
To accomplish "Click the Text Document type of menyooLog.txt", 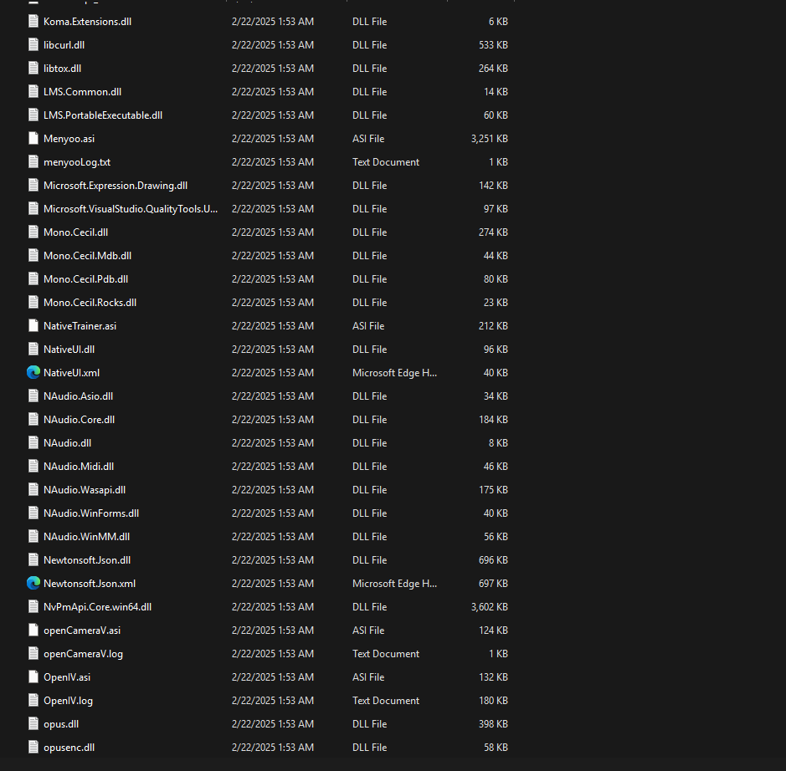I will (386, 162).
